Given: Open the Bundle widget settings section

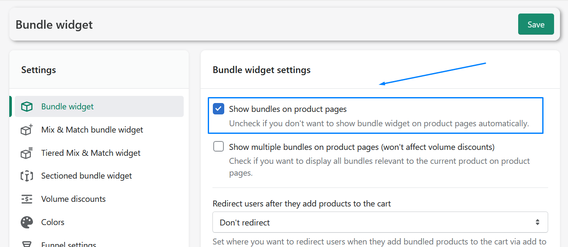Looking at the screenshot, I should pyautogui.click(x=99, y=106).
